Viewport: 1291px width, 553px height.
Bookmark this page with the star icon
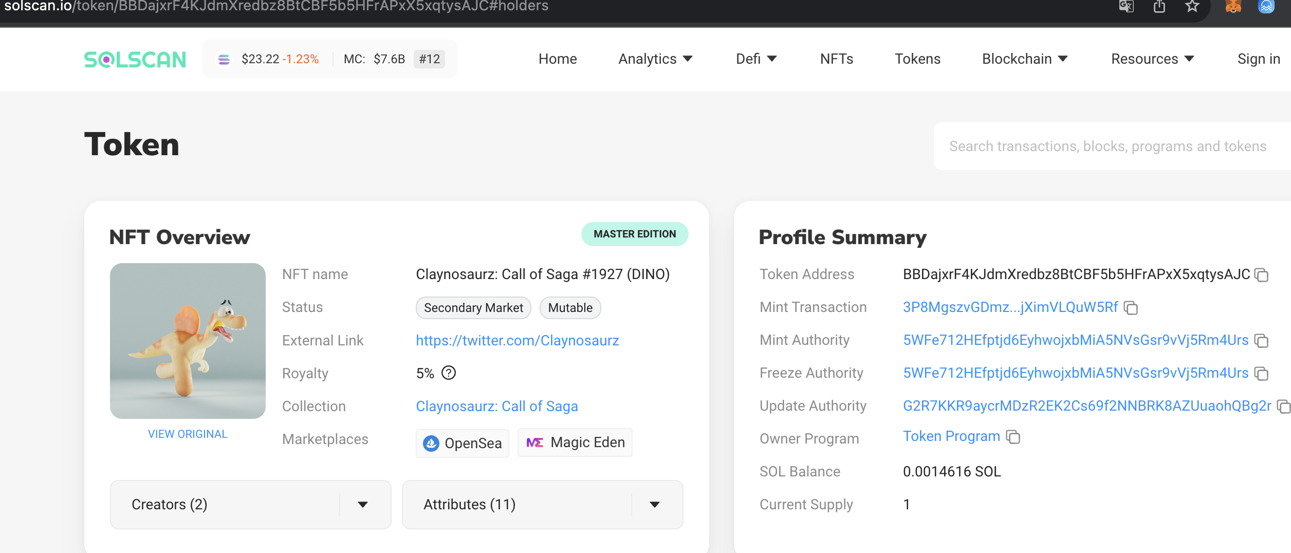point(1192,7)
